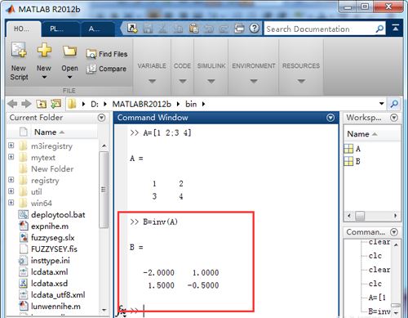Viewport: 408px width, 318px height.
Task: Expand the util folder
Action: click(x=11, y=191)
